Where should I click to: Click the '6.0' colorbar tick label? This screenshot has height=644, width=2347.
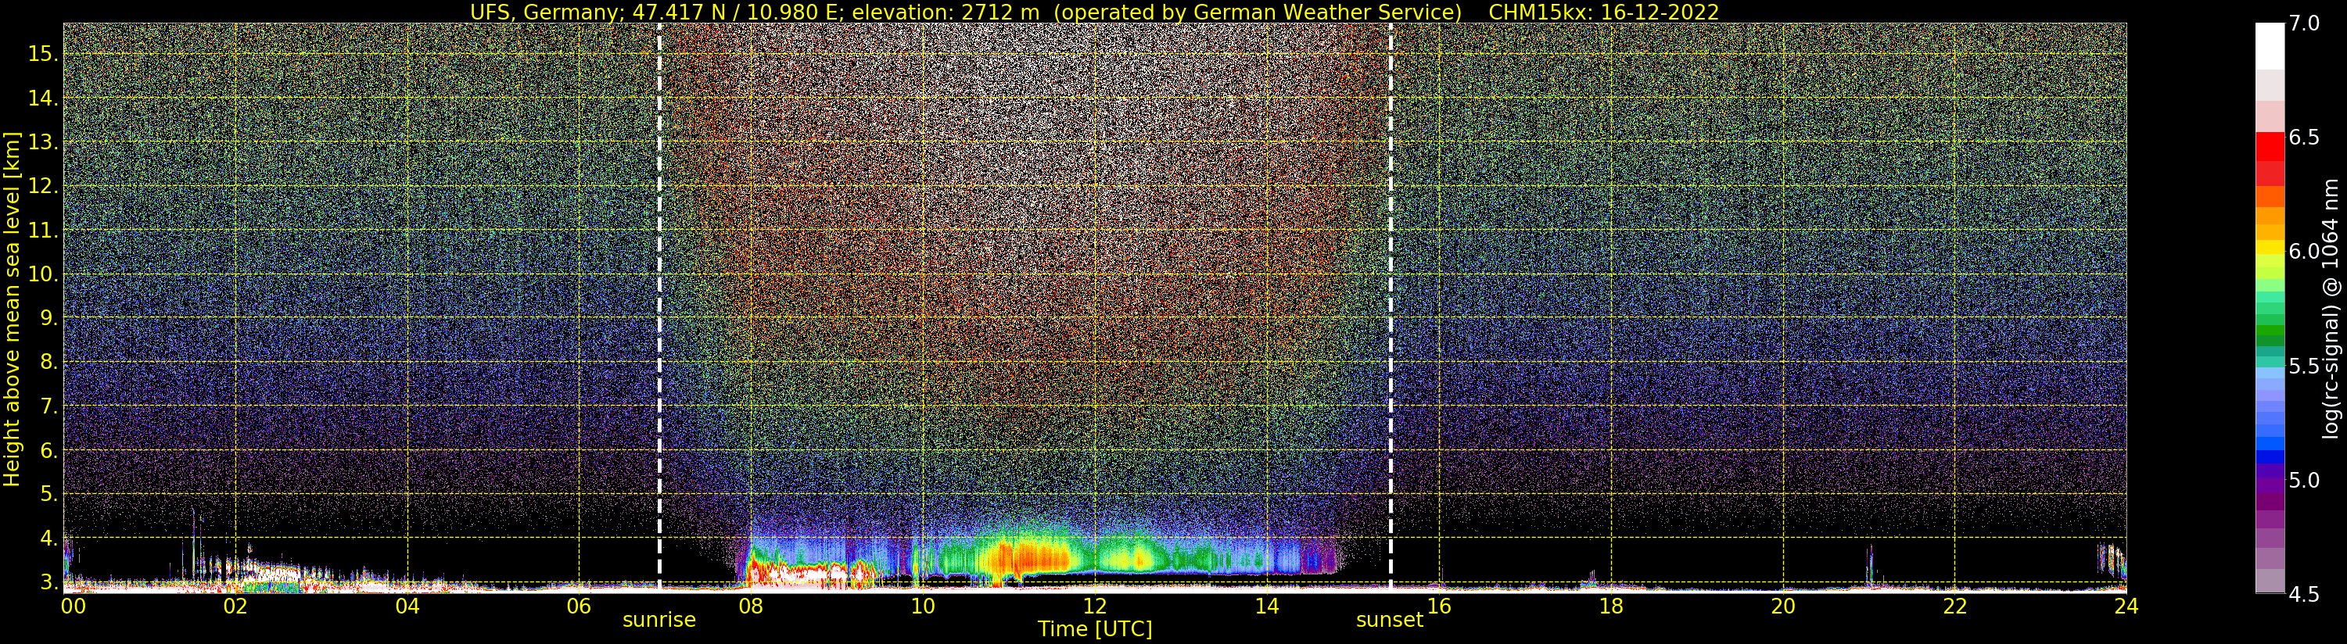click(2304, 252)
